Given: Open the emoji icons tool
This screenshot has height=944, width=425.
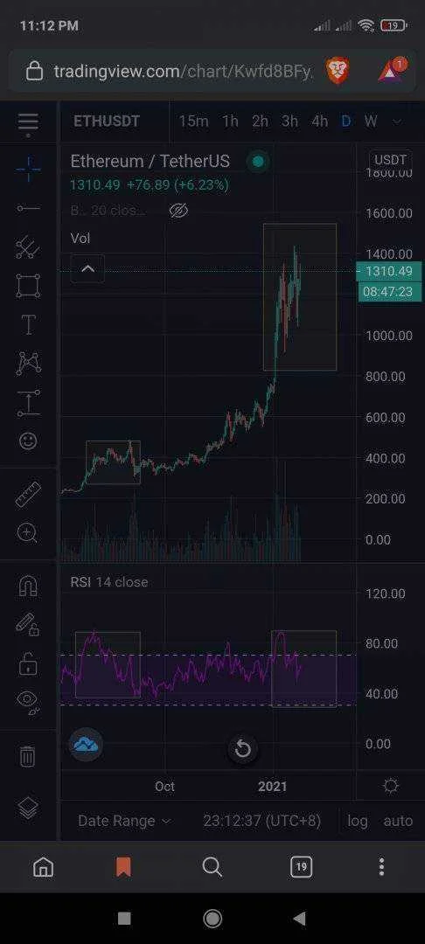Looking at the screenshot, I should (x=28, y=441).
